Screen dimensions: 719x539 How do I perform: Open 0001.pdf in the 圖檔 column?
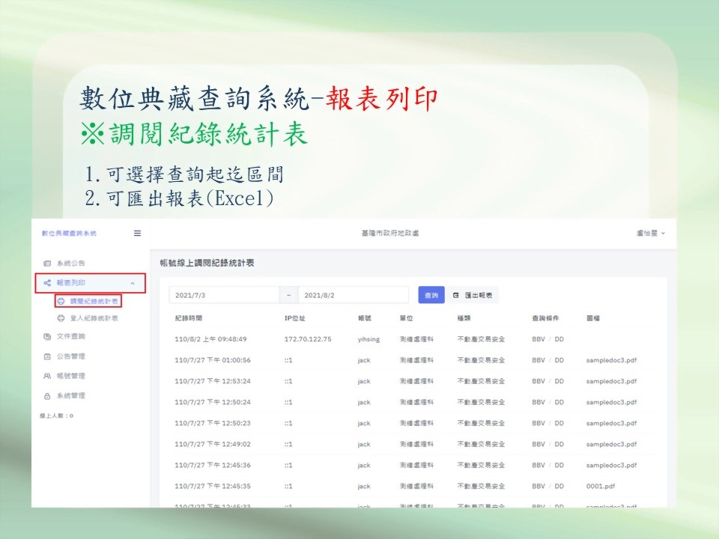coord(598,486)
